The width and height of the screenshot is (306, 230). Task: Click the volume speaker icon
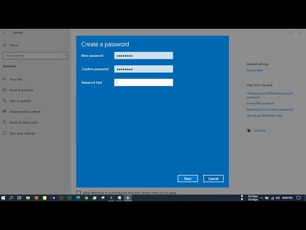(x=277, y=198)
